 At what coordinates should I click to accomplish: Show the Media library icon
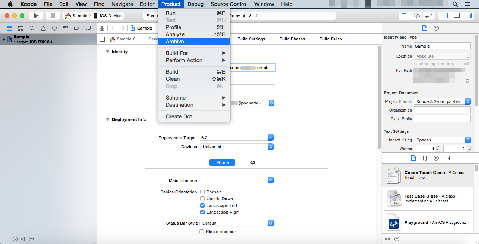point(447,158)
